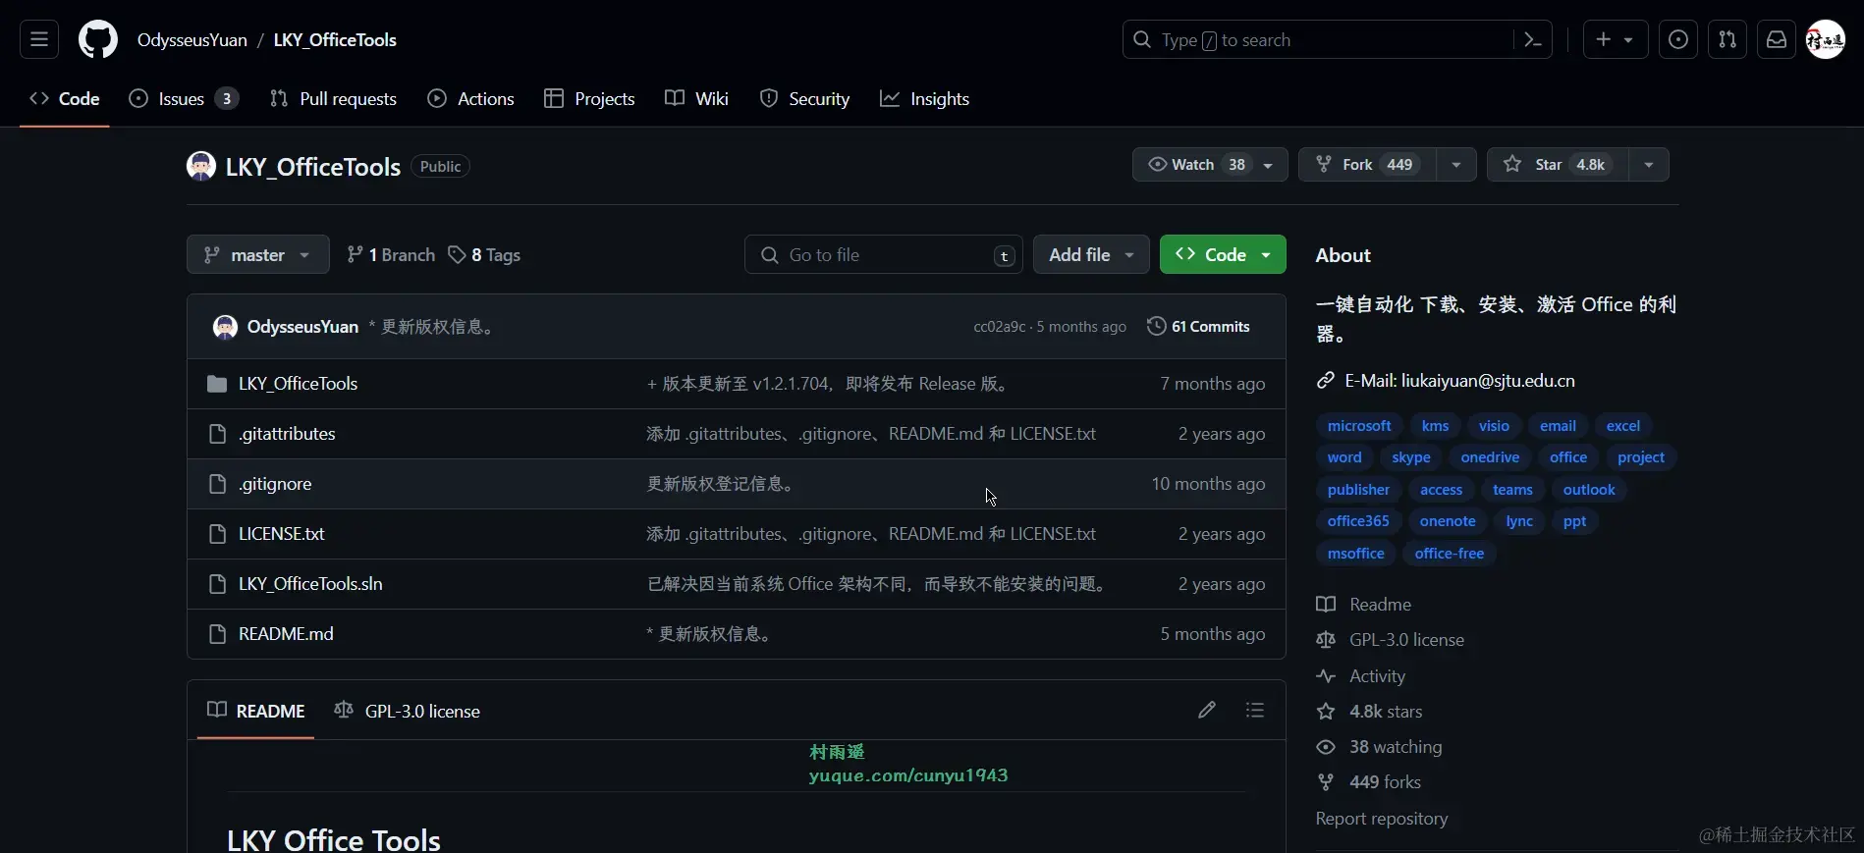Select the outlook topic tag
The image size is (1864, 853).
click(1589, 490)
